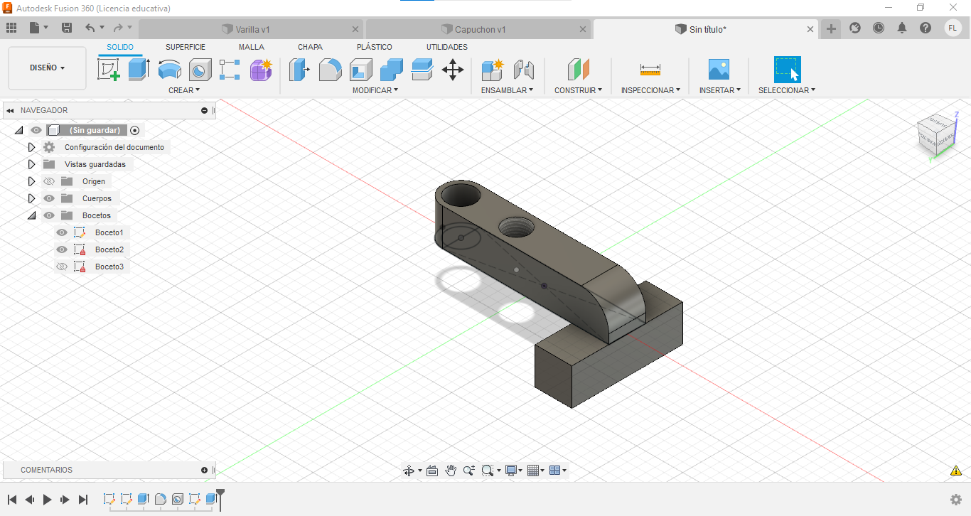The image size is (971, 516).
Task: Hide Boceto2 using its eye icon
Action: point(62,249)
